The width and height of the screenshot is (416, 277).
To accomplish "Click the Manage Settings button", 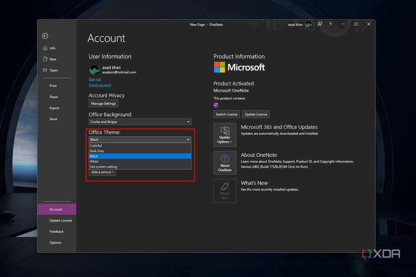I will point(103,104).
